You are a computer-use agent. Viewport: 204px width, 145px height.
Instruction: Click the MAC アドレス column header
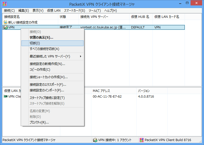point(114,91)
